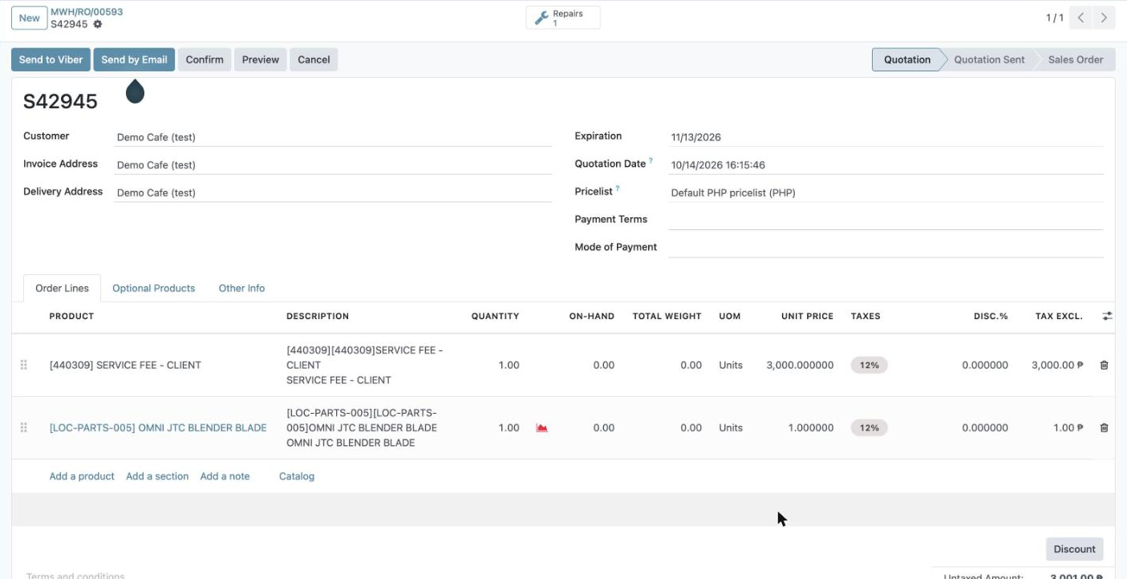The height and width of the screenshot is (579, 1127).
Task: Delete the OMNI JTC BLENDER BLADE line
Action: 1104,427
